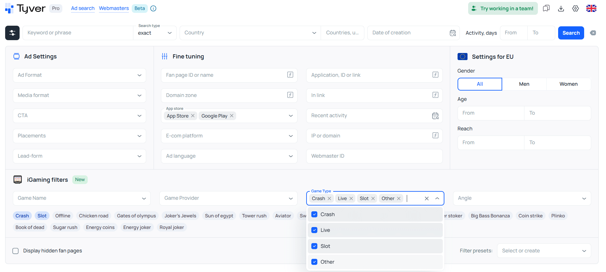Open the settings gear icon
The width and height of the screenshot is (606, 272).
click(575, 8)
